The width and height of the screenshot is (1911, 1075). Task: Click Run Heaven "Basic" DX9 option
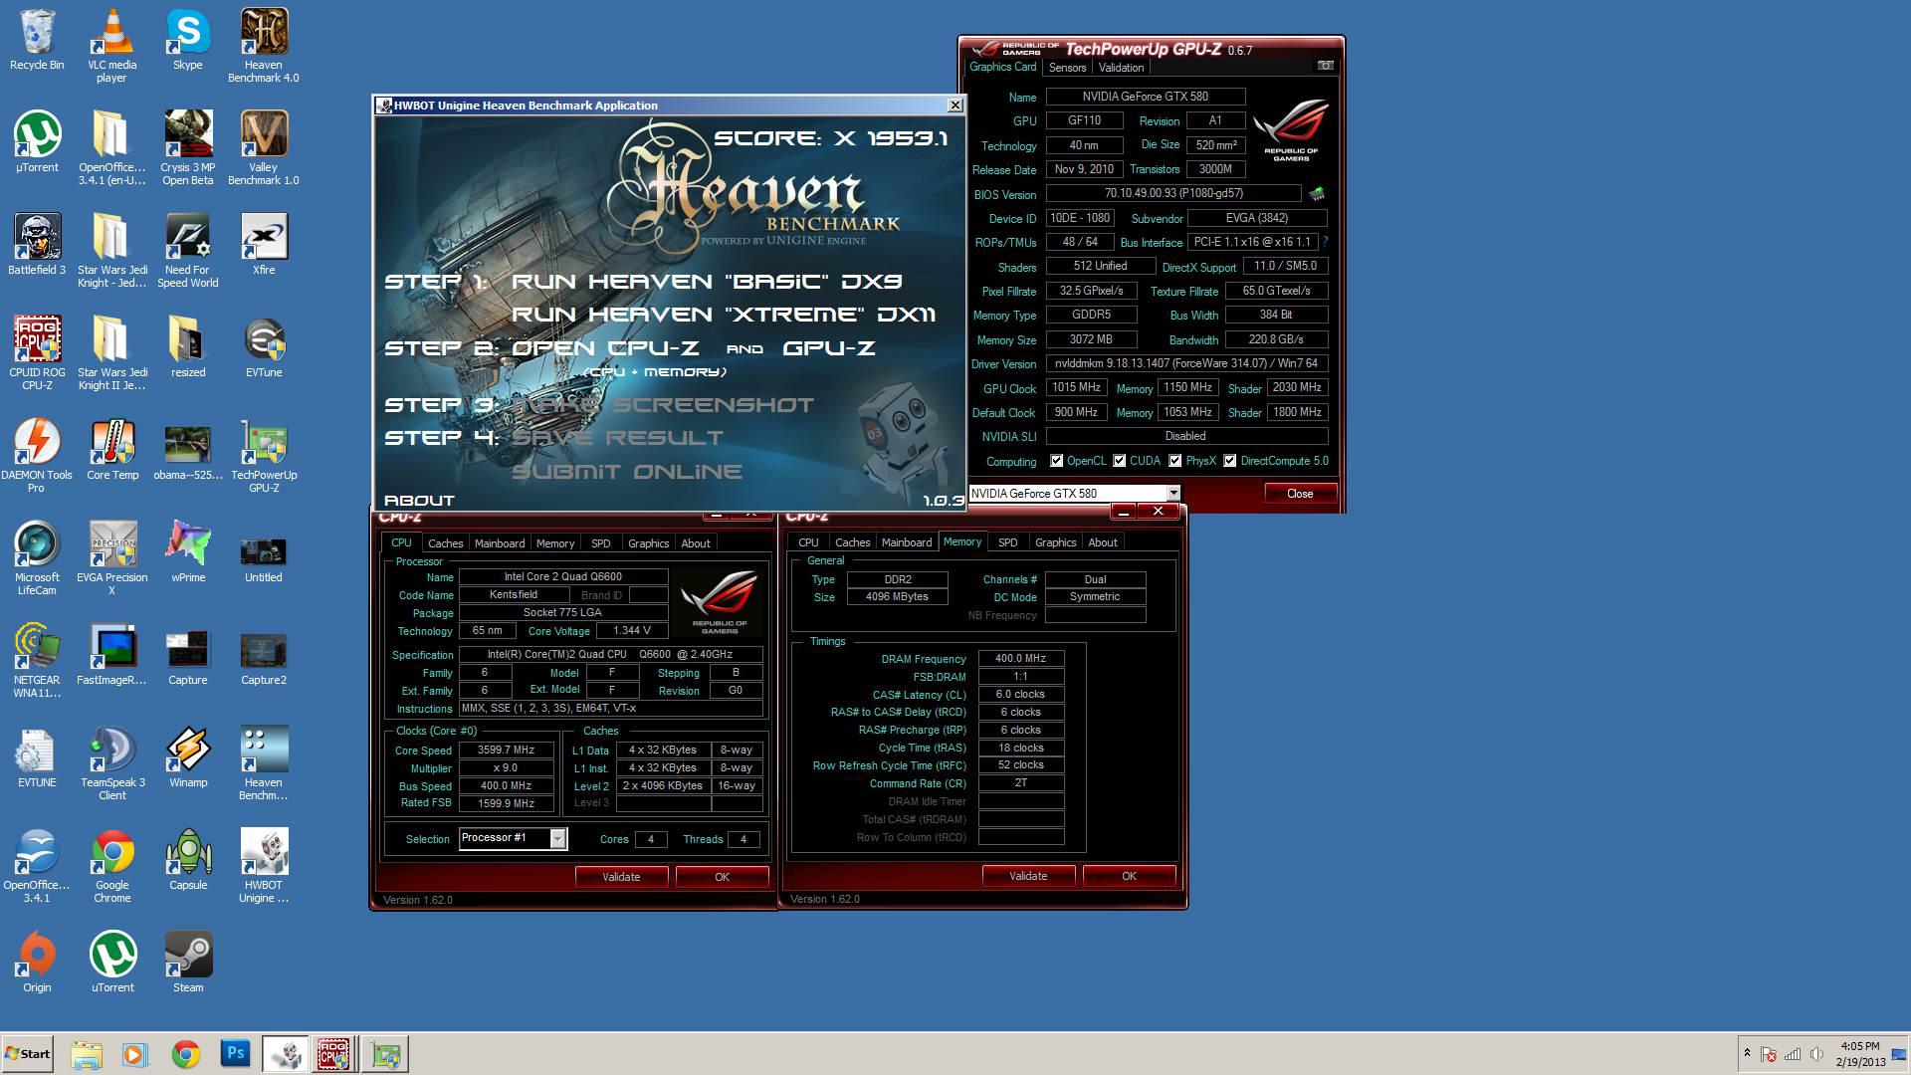(x=707, y=282)
